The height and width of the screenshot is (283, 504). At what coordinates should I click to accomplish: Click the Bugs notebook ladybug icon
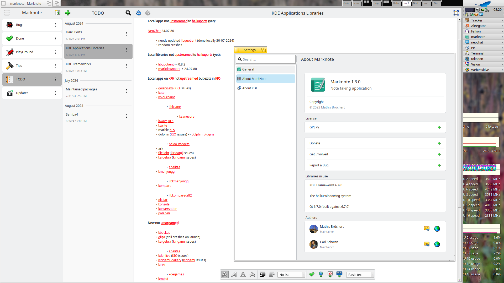10,25
